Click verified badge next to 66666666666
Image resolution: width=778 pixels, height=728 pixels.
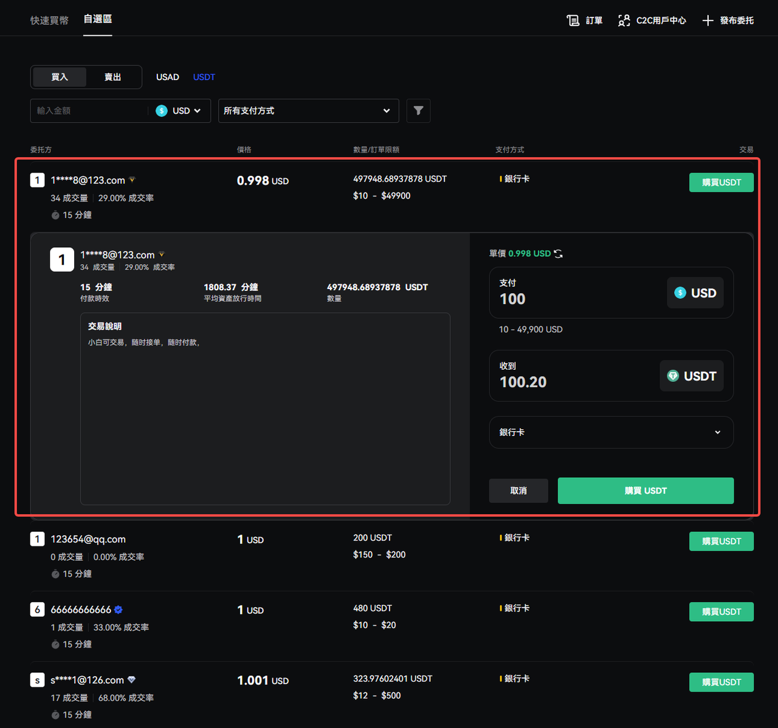119,610
